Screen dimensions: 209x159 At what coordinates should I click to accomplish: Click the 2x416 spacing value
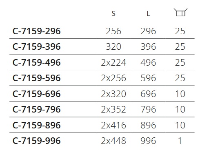click(x=113, y=125)
